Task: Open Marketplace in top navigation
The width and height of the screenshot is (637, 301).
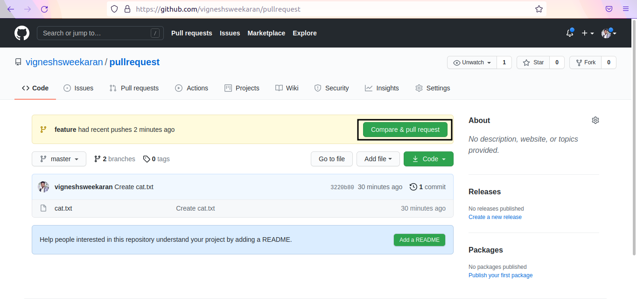Action: pyautogui.click(x=266, y=33)
